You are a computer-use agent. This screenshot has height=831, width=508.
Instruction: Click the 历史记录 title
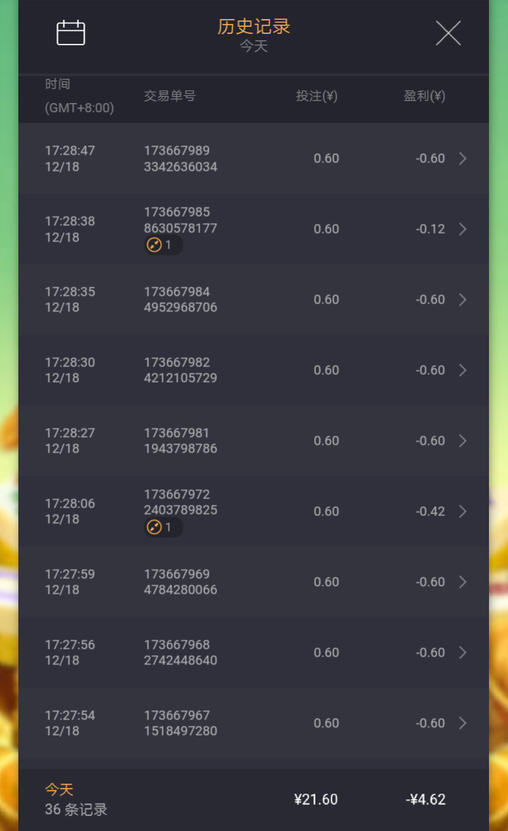pyautogui.click(x=254, y=27)
